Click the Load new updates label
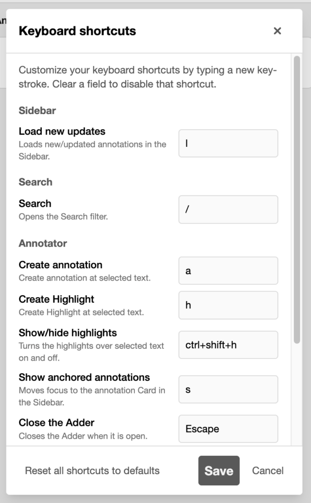The image size is (311, 503). pos(61,132)
